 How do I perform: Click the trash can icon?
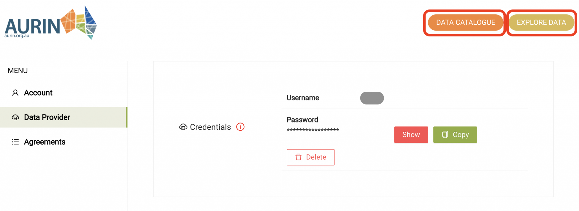299,157
